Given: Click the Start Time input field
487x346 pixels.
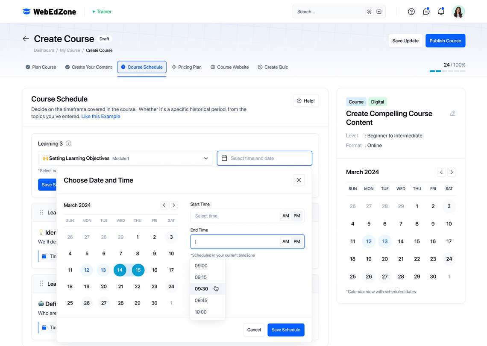Looking at the screenshot, I should [235, 216].
